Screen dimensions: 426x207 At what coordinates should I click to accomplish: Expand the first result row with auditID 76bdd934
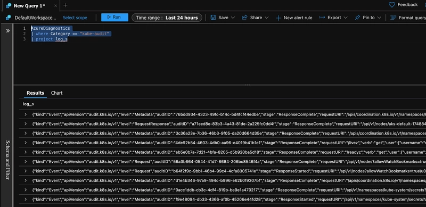pyautogui.click(x=26, y=114)
